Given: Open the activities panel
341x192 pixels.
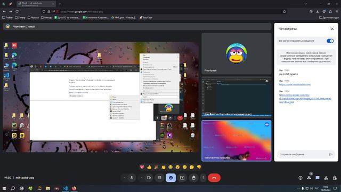Looking at the screenshot, I should 326,178.
